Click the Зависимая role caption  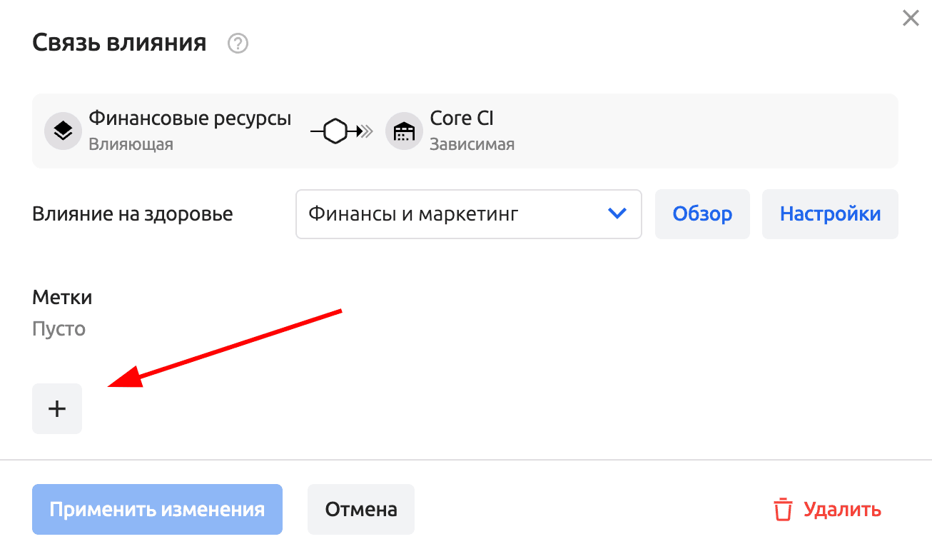click(x=472, y=144)
